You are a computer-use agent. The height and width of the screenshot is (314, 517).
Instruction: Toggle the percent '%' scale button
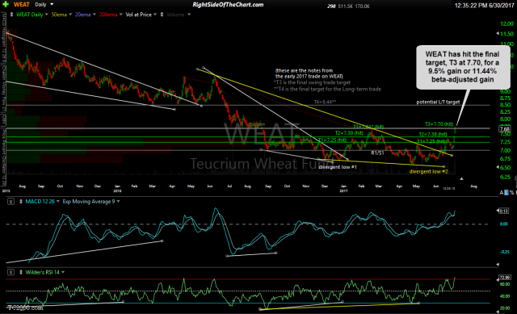(511, 192)
